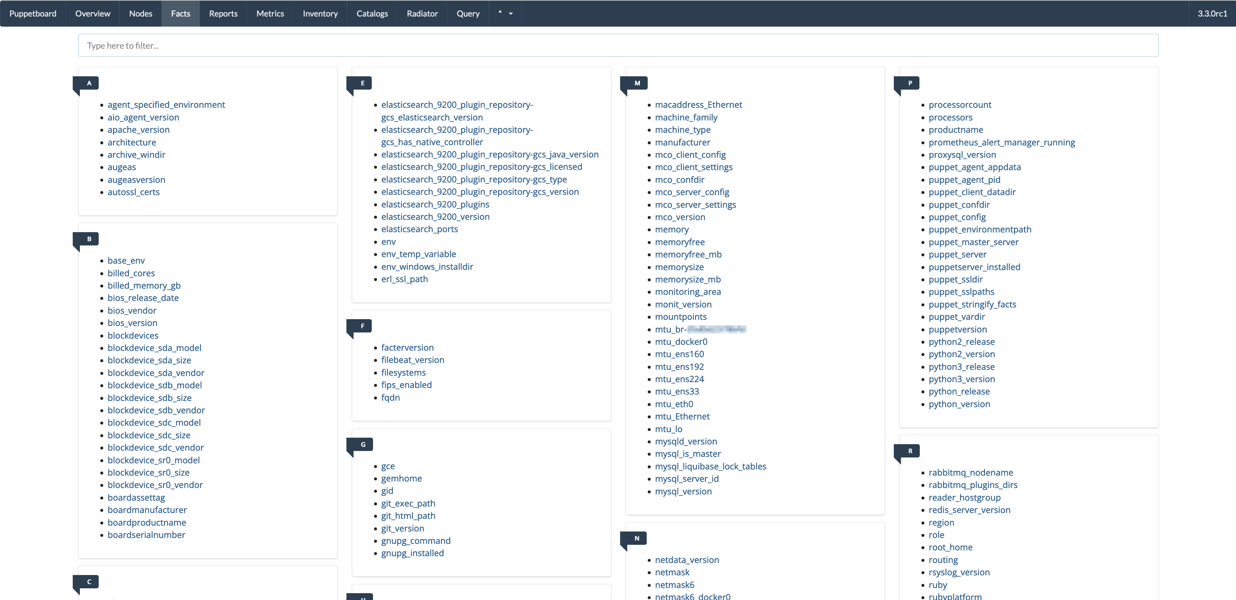Click the memoryfree_mb fact
This screenshot has height=600, width=1236.
click(x=688, y=255)
